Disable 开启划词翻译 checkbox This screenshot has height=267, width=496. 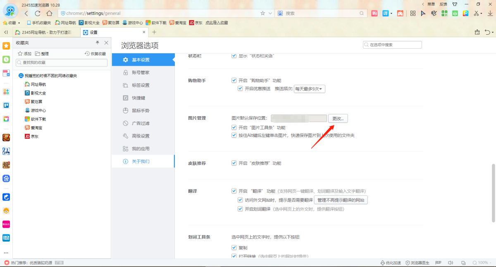240,209
